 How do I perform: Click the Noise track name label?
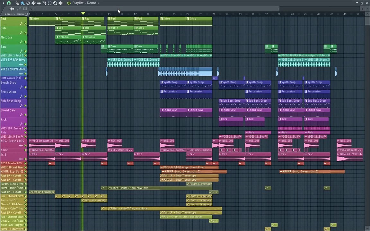point(4,150)
